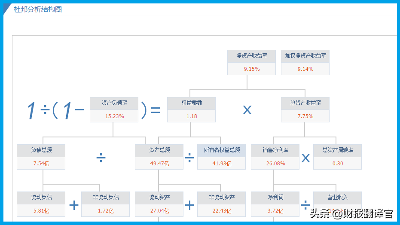400x225 pixels.
Task: Select the 净资产收益率 box
Action: click(x=251, y=62)
